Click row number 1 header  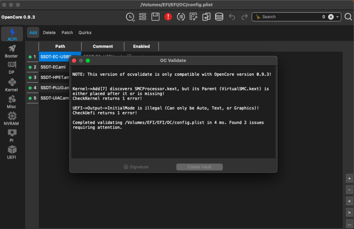tap(33, 57)
